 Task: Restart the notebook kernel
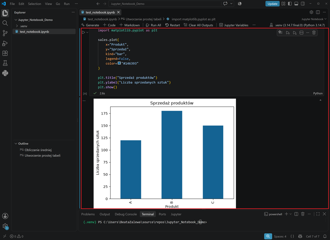tap(173, 25)
